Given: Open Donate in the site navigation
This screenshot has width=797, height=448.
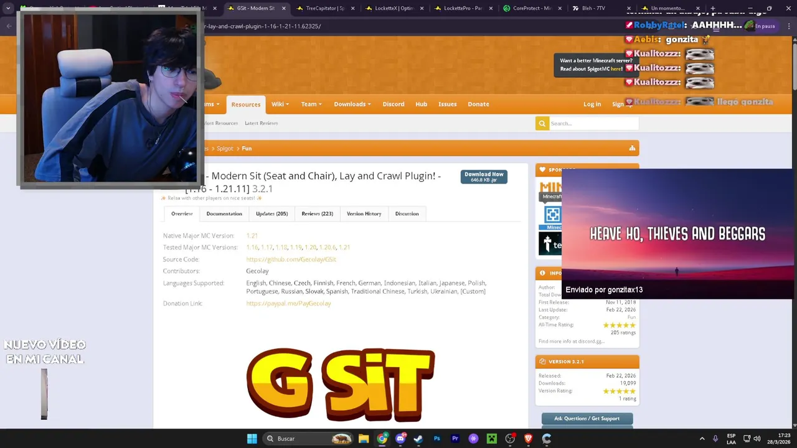Looking at the screenshot, I should 478,104.
